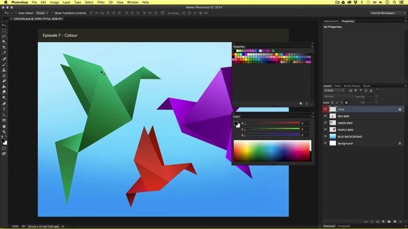408x229 pixels.
Task: Hide the BLUE BACKGROUND layer
Action: (x=325, y=136)
